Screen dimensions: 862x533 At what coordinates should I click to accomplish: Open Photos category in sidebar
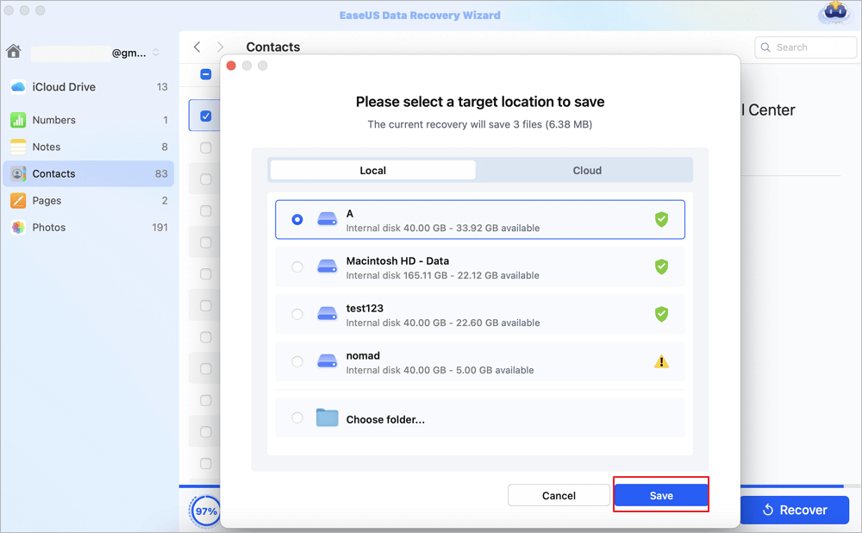tap(89, 227)
